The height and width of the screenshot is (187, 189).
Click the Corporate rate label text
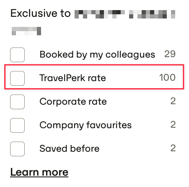click(x=73, y=102)
